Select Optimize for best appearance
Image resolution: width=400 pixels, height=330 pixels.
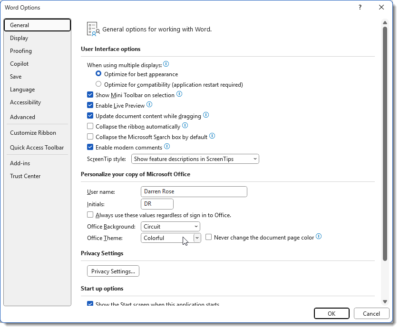click(98, 74)
